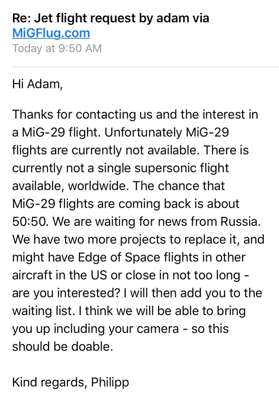Tap the divider line under the header
This screenshot has width=279, height=401.
click(x=145, y=67)
